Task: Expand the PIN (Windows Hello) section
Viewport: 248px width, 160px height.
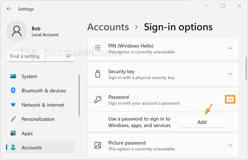Action: 230,48
